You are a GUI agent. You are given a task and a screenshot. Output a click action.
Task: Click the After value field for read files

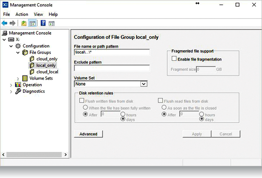189,114
